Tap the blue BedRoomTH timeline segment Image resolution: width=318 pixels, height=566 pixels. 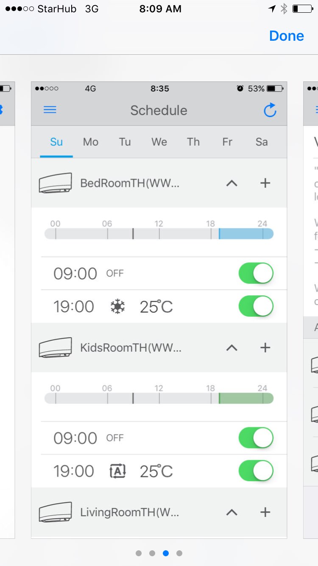coord(246,234)
